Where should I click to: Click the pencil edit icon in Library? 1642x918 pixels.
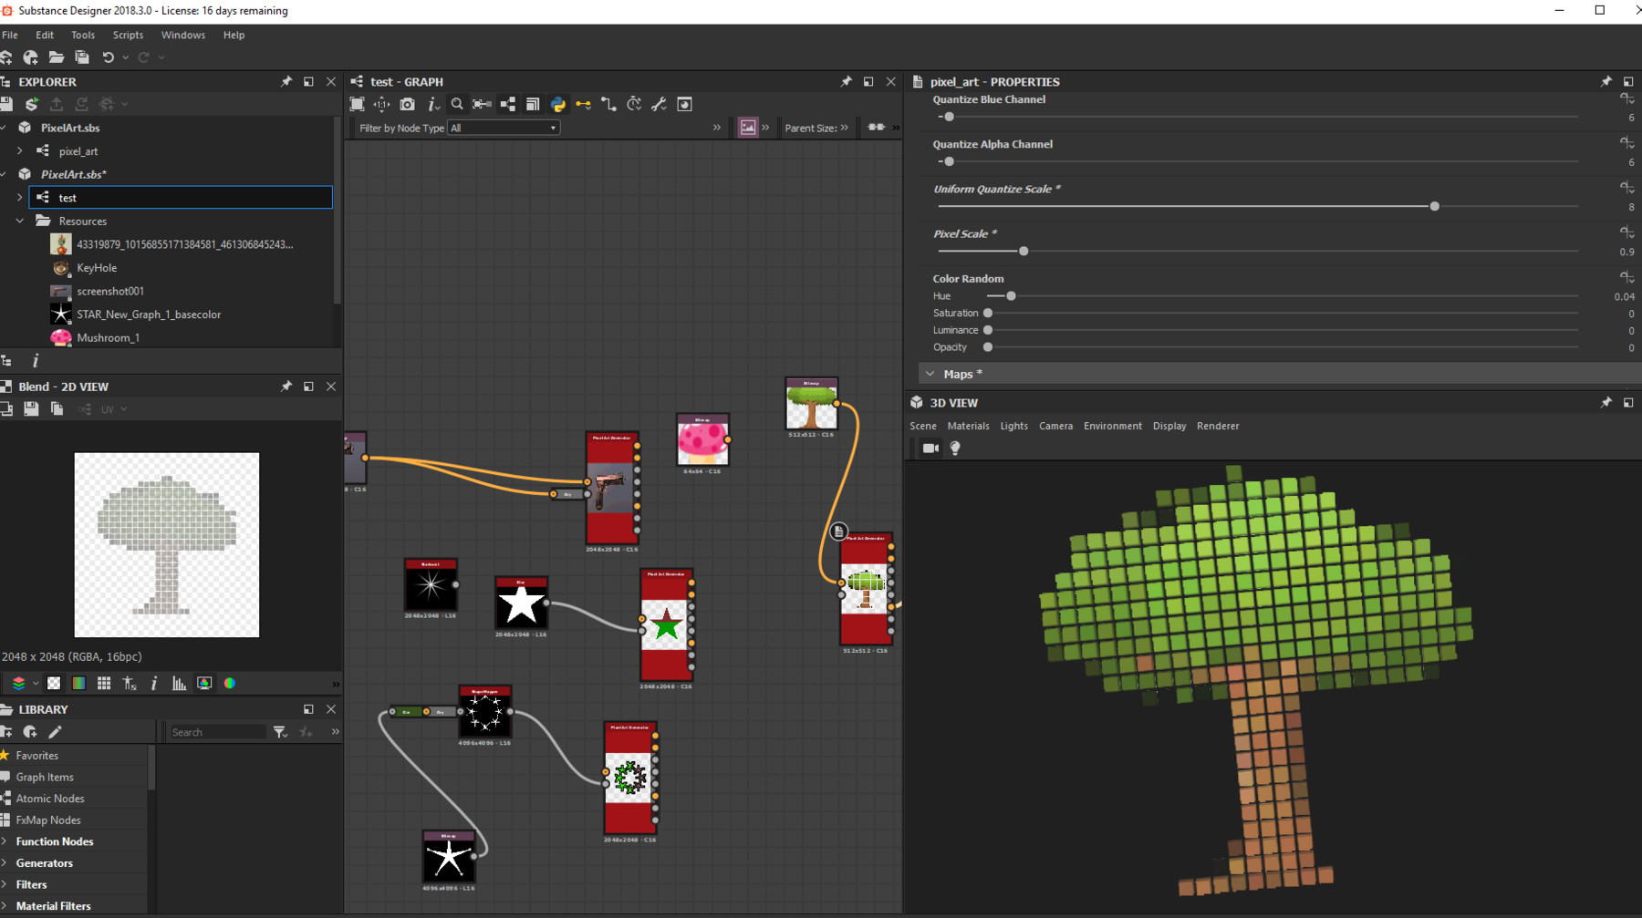[56, 732]
